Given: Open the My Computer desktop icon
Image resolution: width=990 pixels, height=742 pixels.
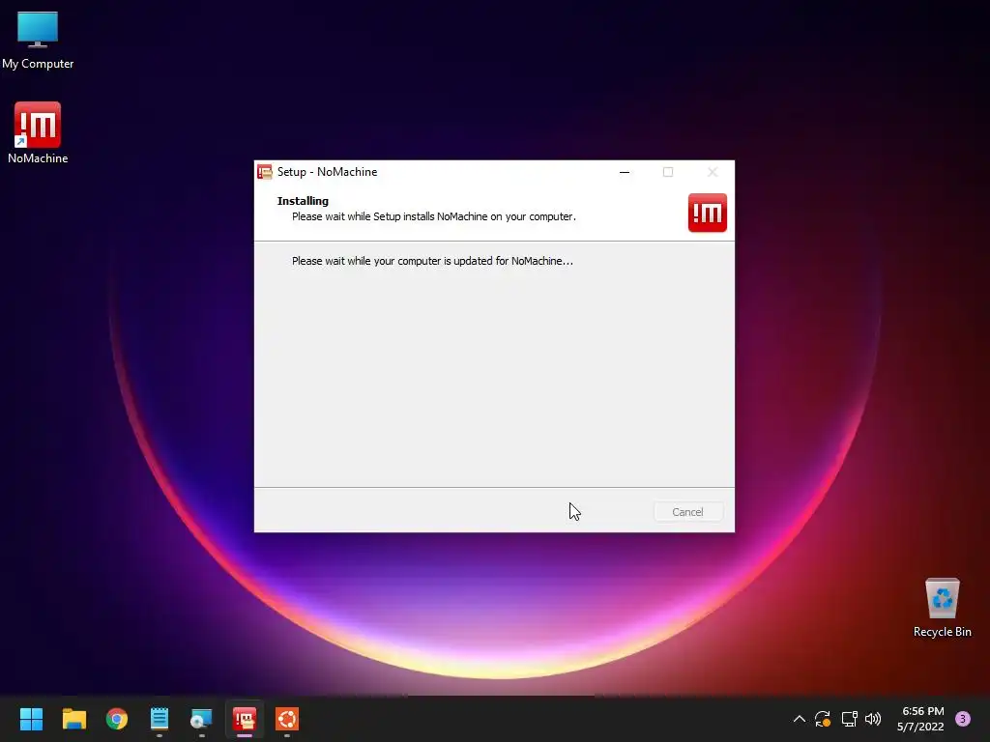Looking at the screenshot, I should [38, 41].
